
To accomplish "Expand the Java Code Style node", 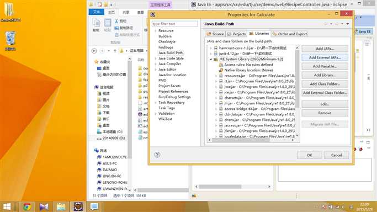I will pyautogui.click(x=156, y=59).
